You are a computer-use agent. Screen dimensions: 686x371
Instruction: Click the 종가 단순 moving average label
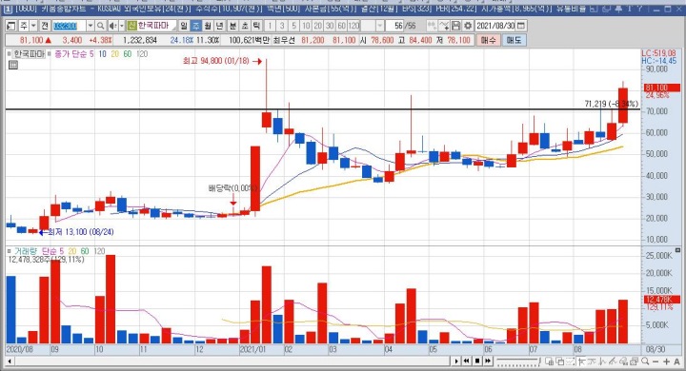[70, 54]
